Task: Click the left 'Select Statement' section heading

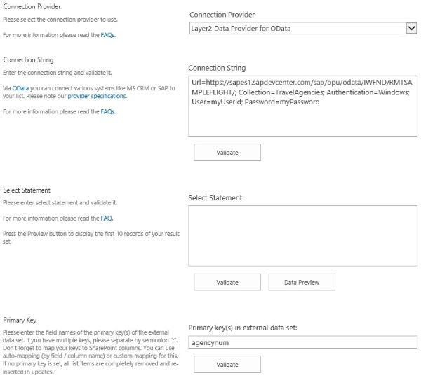Action: [x=27, y=190]
